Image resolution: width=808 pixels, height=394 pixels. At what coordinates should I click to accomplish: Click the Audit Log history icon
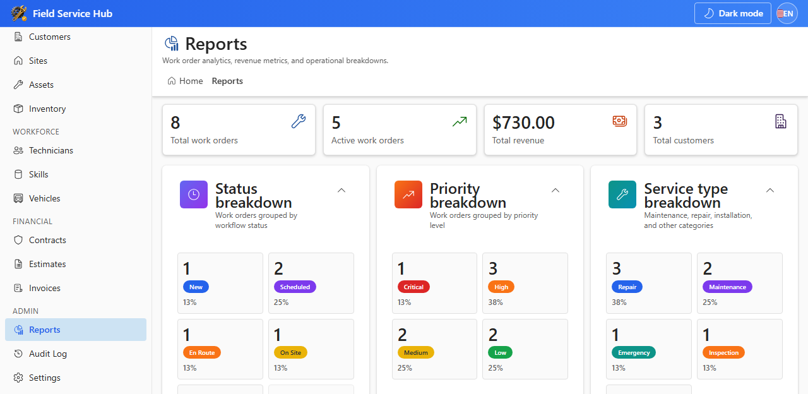coord(18,354)
